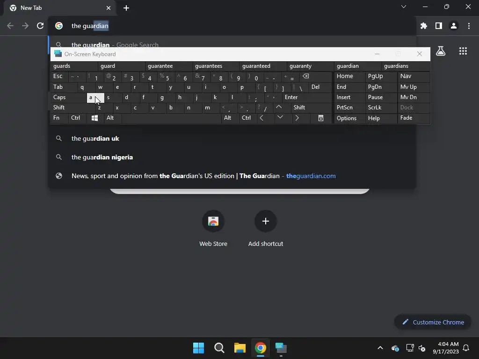Select word suggestion "guards"
479x359 pixels.
coord(74,66)
